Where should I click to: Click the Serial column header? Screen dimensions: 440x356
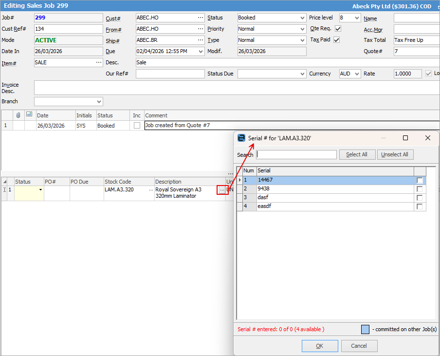pos(335,171)
